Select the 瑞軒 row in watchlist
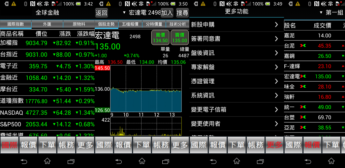Viewport: 345px width, 168px height. pyautogui.click(x=314, y=97)
